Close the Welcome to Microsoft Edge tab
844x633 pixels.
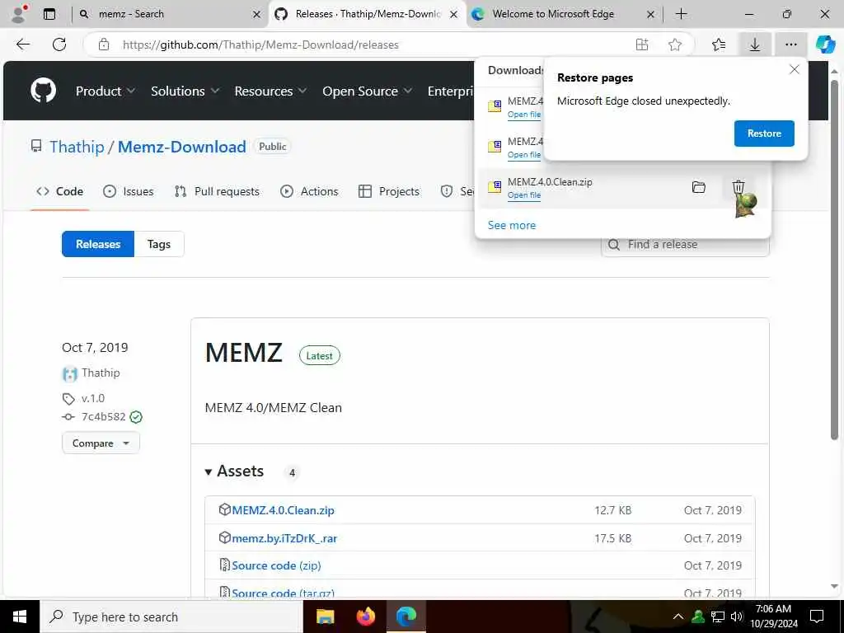point(650,15)
